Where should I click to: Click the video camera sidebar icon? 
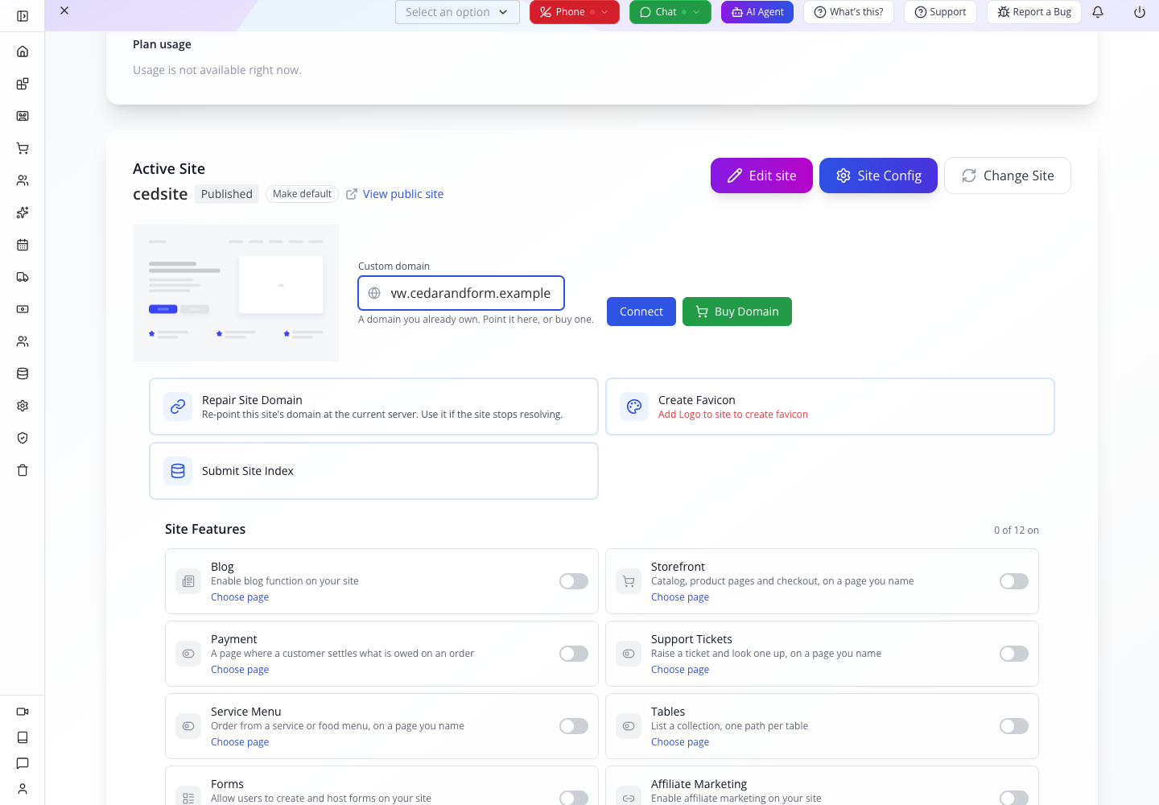23,712
